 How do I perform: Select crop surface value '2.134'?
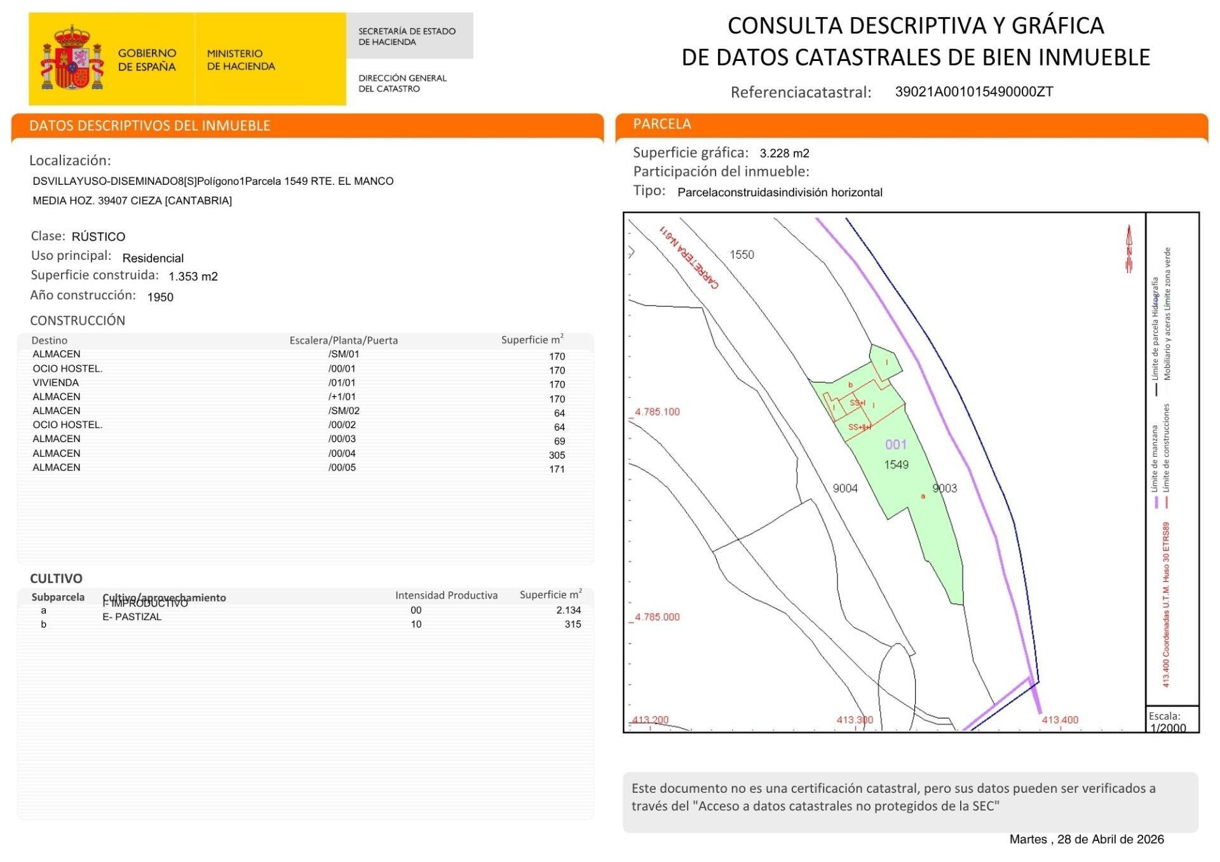(568, 610)
